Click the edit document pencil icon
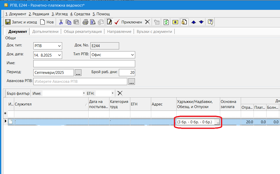280x174 pixels. pyautogui.click(x=109, y=22)
